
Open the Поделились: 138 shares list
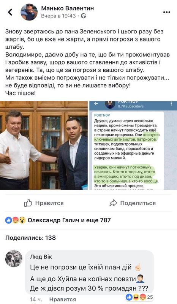point(30,238)
